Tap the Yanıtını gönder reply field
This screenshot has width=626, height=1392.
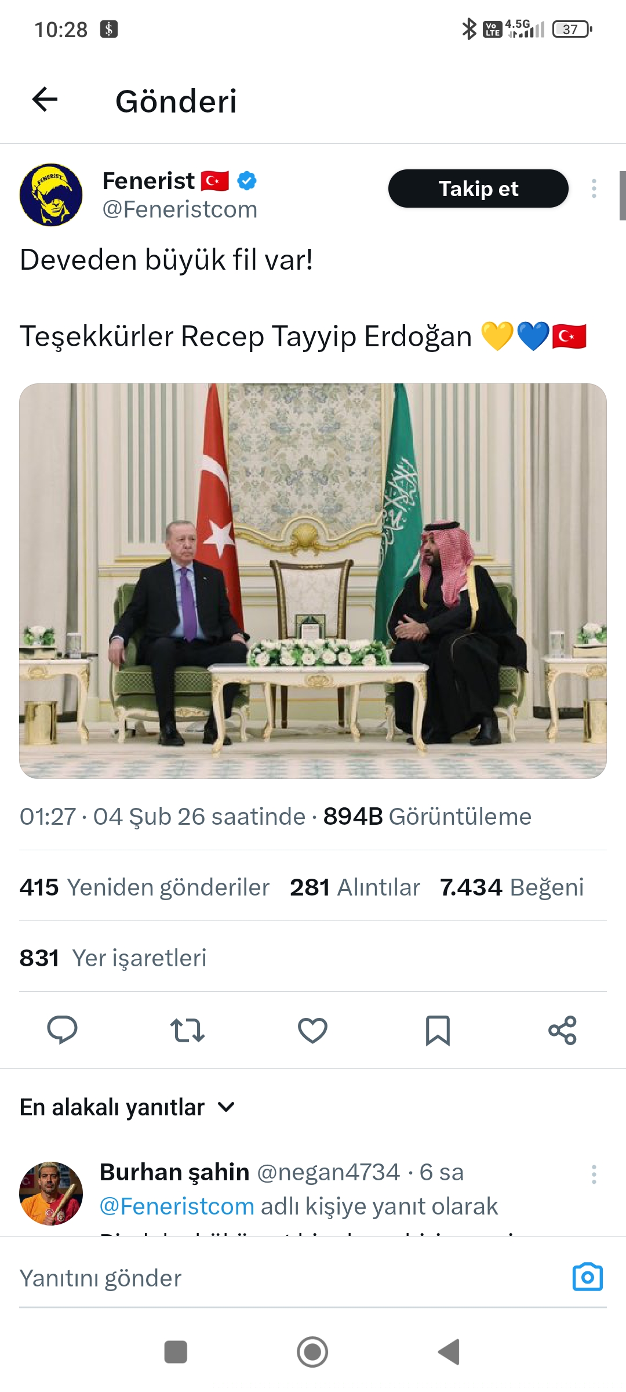click(290, 1278)
